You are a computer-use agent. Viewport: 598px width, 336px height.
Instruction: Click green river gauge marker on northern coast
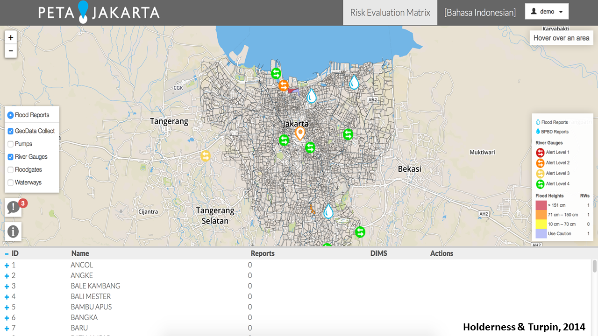[276, 73]
